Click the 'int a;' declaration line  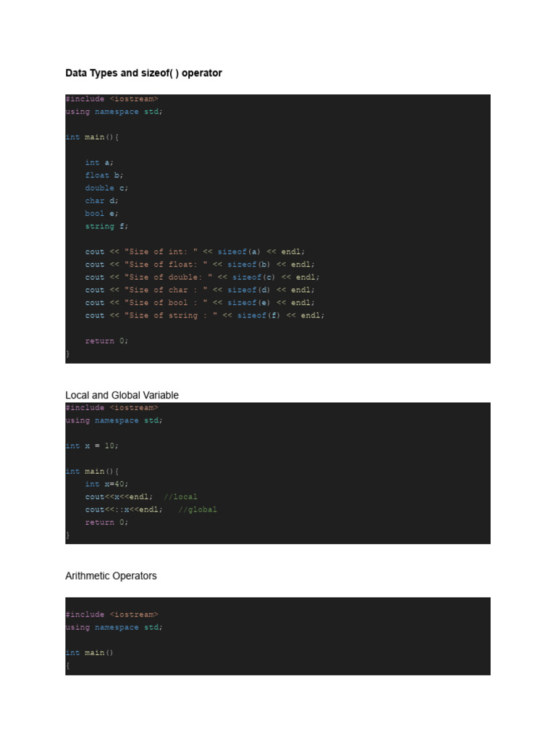tap(99, 162)
